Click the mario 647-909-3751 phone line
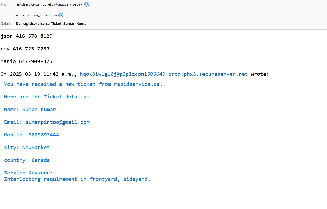This screenshot has height=209, width=327. pos(28,61)
